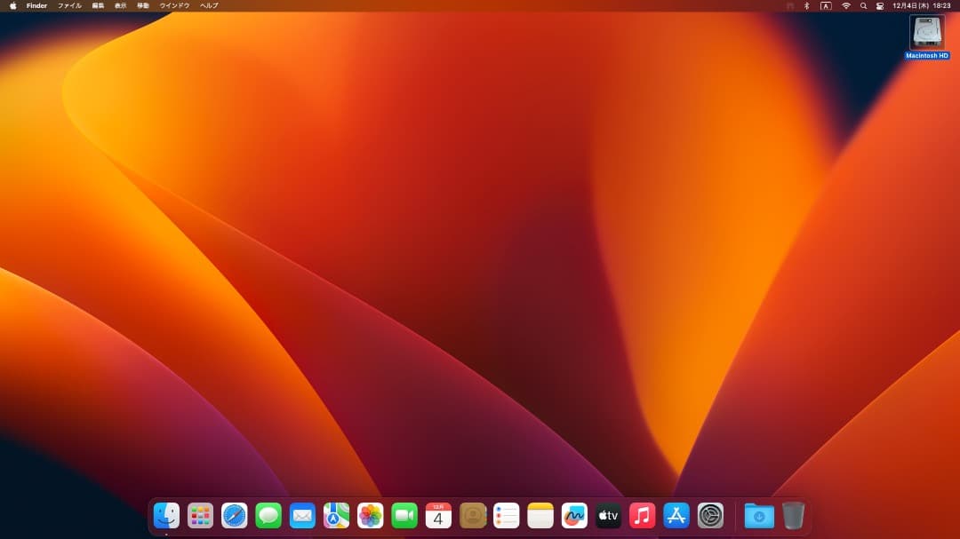
Task: Open the Photos app
Action: pyautogui.click(x=370, y=515)
